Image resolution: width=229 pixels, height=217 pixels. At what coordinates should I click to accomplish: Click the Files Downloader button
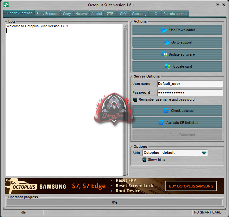177,30
